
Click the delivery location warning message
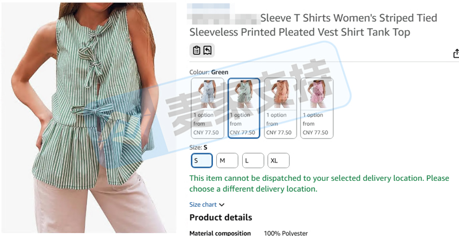tap(319, 183)
